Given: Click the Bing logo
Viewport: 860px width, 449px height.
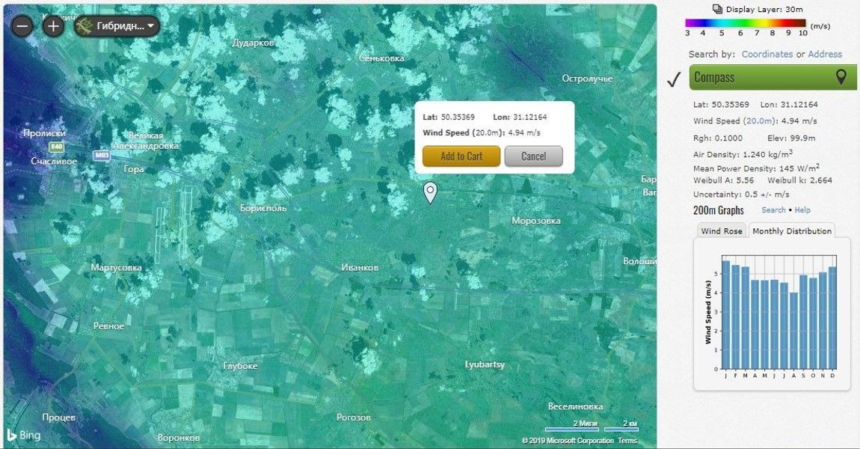Looking at the screenshot, I should point(23,435).
